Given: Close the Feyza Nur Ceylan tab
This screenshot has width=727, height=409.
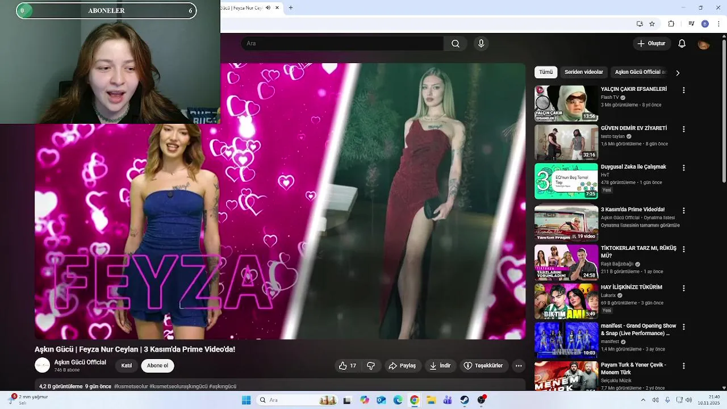Looking at the screenshot, I should (277, 8).
